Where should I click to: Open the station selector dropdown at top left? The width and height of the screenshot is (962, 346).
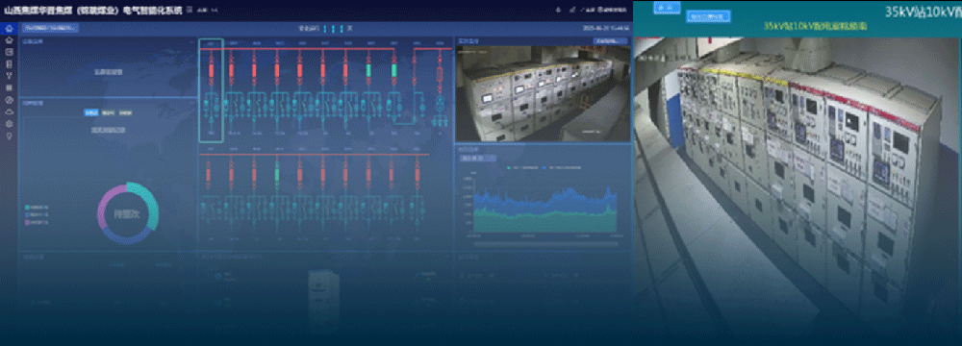51,28
